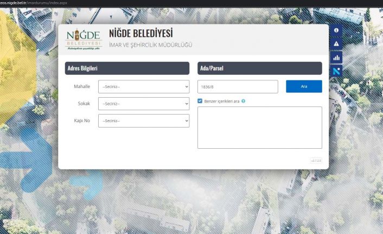Click the Ada/Parsel input field
Viewport: 383px width, 234px height.
click(x=238, y=87)
